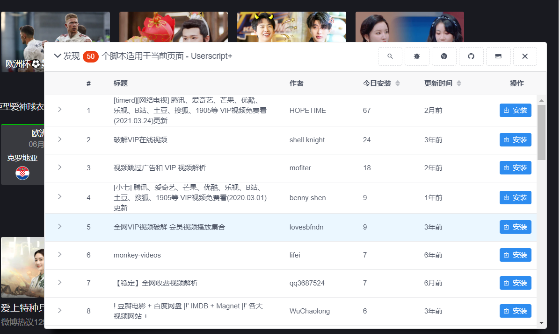Screen dimensions: 560x334
Task: Click the 操作 column header
Action: tap(517, 83)
